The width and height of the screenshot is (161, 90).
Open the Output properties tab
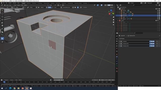[117, 41]
